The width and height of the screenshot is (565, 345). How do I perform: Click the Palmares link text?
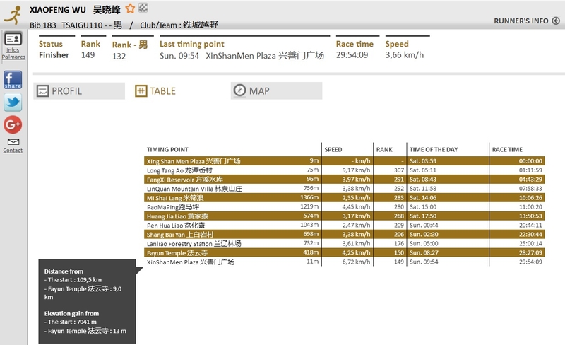pos(13,57)
